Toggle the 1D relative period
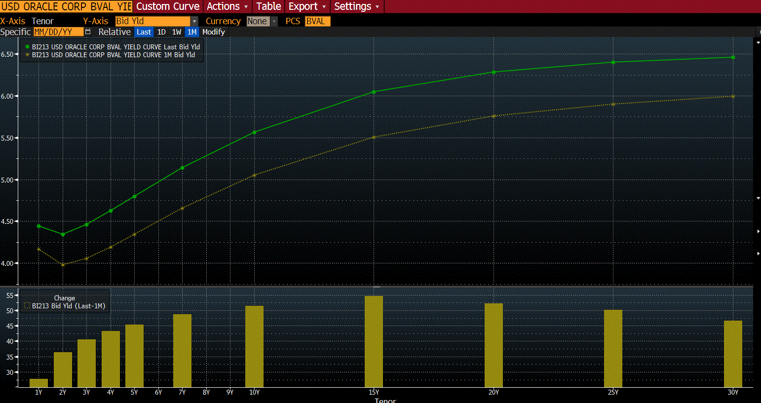 pos(161,32)
